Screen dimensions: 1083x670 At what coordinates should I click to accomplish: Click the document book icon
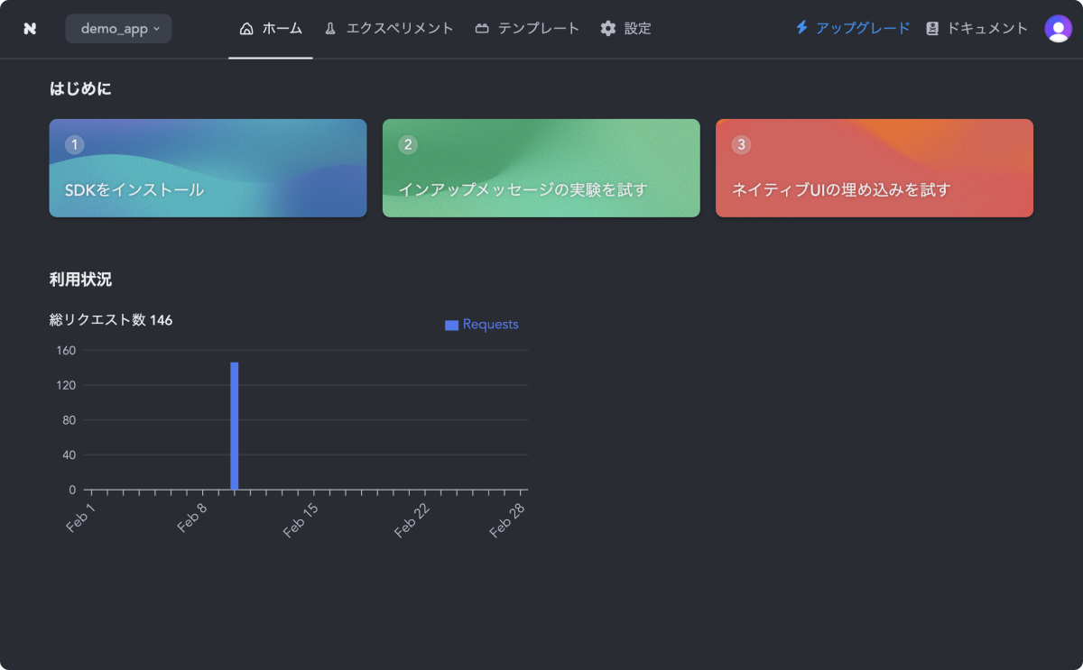coord(932,29)
